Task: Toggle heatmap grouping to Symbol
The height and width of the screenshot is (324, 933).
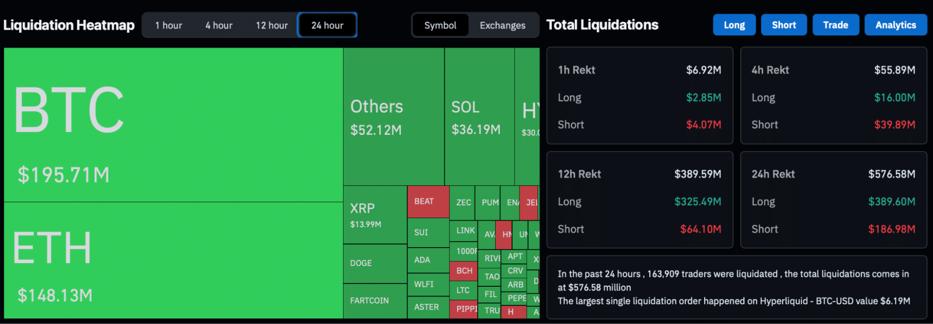Action: pyautogui.click(x=440, y=25)
